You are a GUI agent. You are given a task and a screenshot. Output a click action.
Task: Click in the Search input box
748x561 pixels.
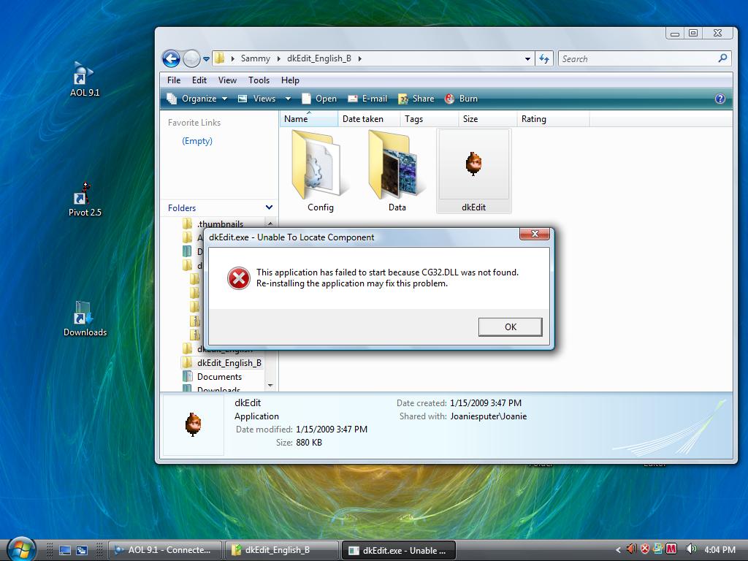[x=636, y=58]
